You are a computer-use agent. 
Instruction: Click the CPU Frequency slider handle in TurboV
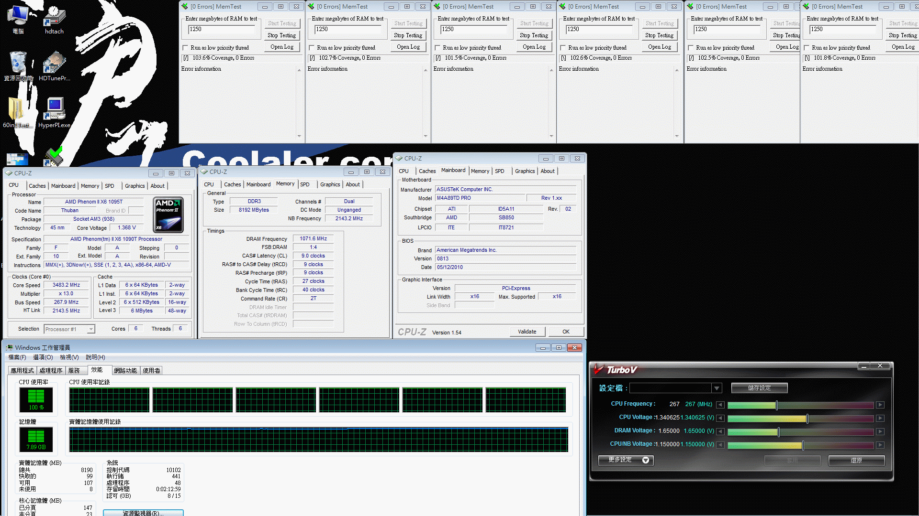pos(776,405)
